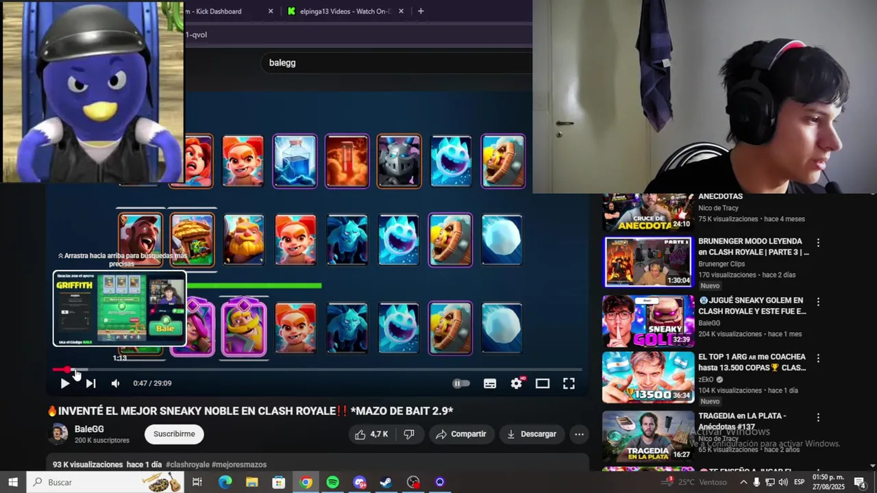Click the #clashroyale hashtag
Image resolution: width=877 pixels, height=493 pixels.
[x=187, y=464]
